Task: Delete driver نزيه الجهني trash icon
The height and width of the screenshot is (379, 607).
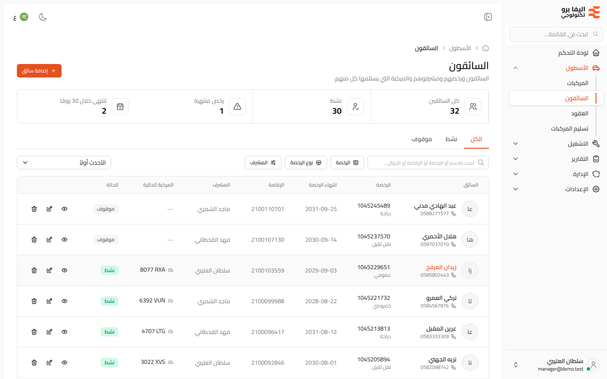Action: pos(34,363)
